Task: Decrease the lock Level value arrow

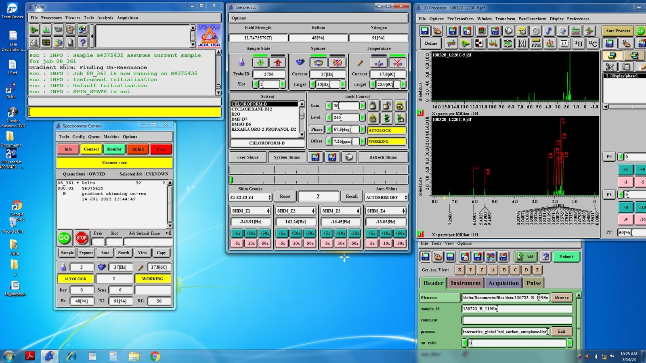Action: point(329,117)
